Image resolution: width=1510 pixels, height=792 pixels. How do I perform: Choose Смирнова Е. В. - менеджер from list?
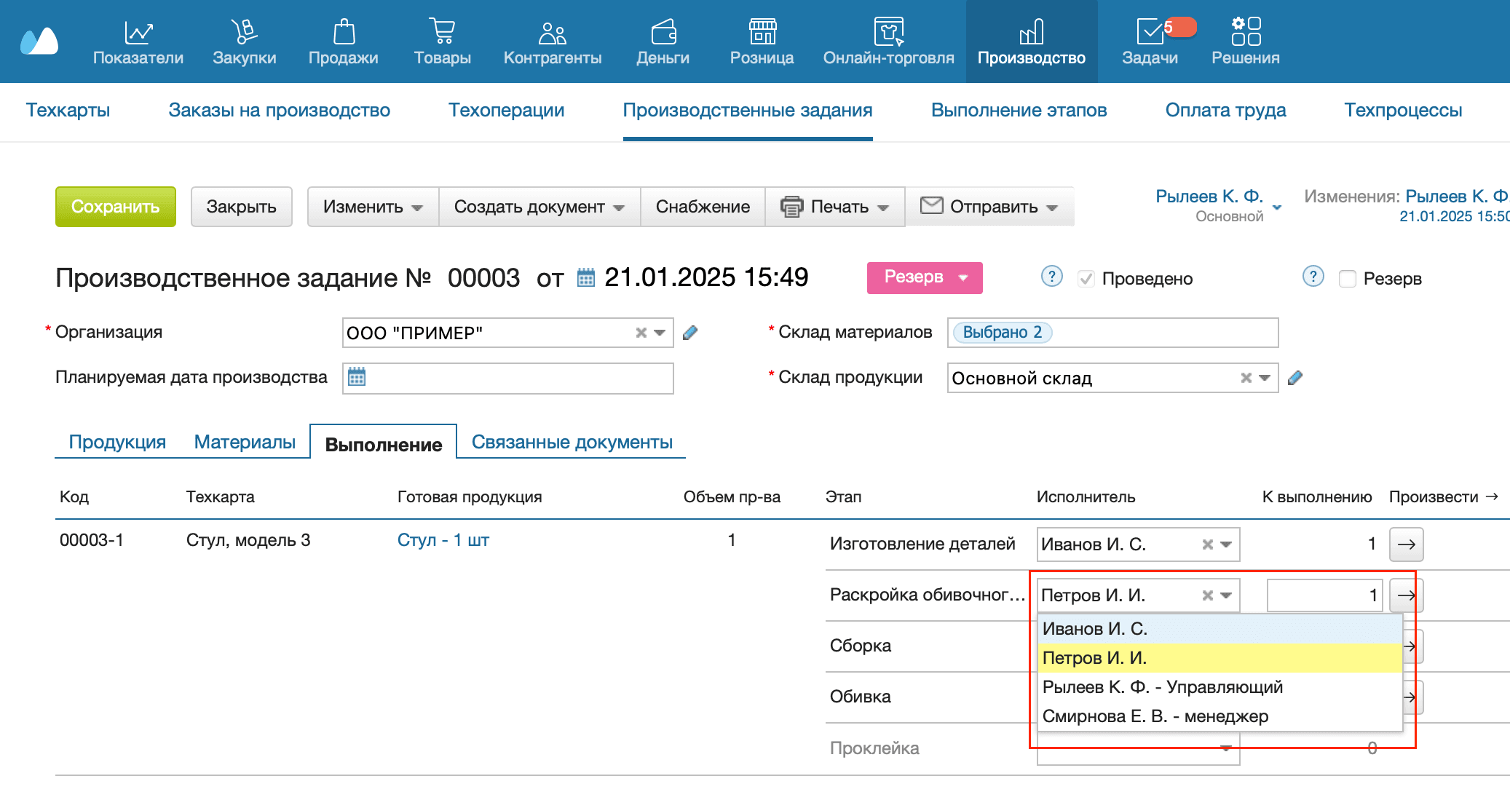pos(1155,716)
